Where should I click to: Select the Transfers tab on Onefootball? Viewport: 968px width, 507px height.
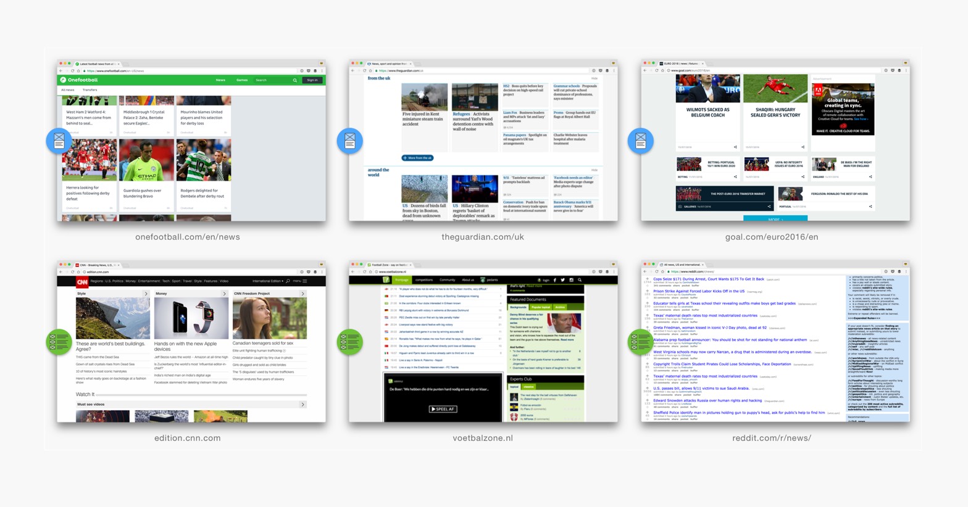[90, 90]
